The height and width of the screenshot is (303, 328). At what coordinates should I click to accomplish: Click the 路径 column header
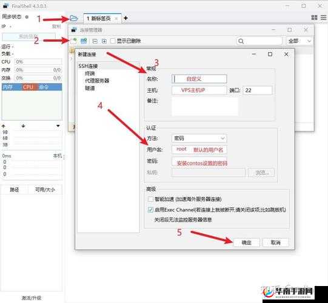click(x=14, y=190)
